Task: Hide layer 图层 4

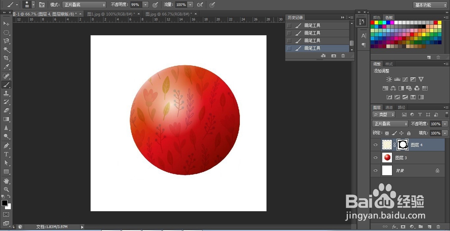Action: click(375, 145)
